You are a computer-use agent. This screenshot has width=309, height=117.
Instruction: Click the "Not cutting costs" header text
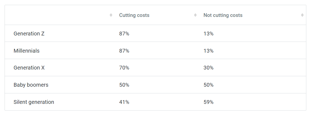(x=223, y=15)
